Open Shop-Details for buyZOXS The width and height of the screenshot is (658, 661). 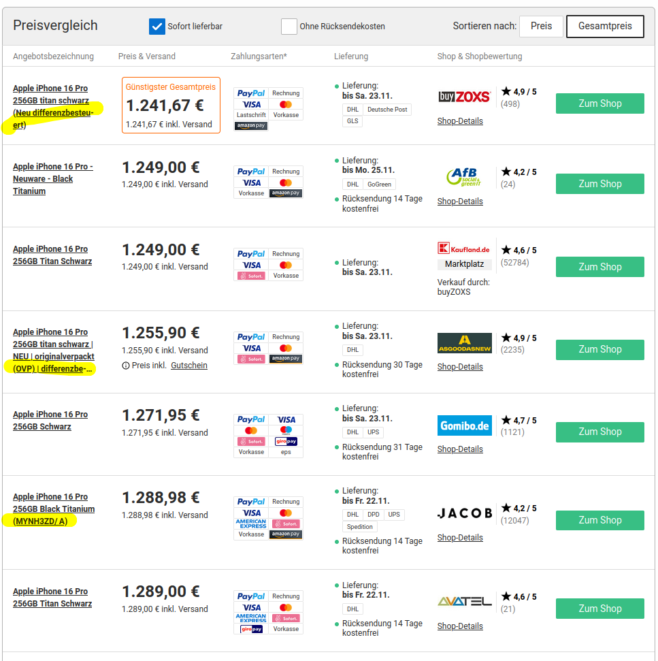tap(460, 121)
